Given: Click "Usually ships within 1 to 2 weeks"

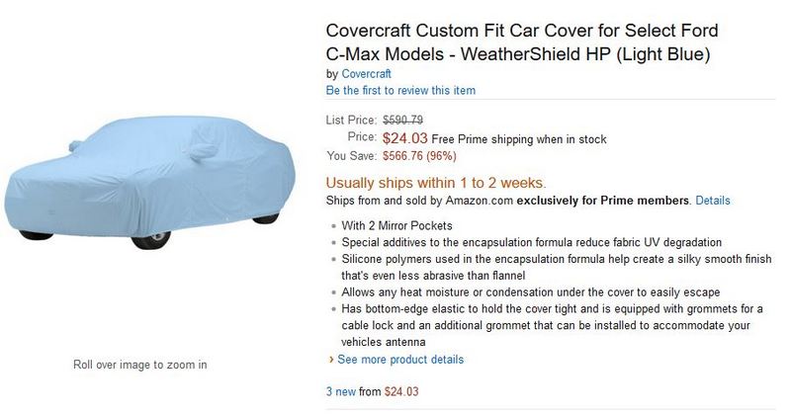Looking at the screenshot, I should pos(436,183).
